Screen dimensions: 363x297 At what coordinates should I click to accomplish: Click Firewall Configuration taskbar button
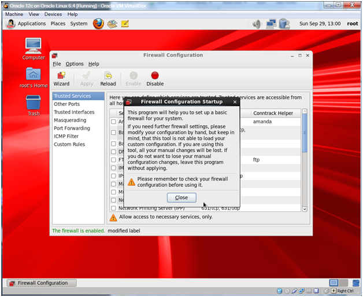tap(39, 283)
